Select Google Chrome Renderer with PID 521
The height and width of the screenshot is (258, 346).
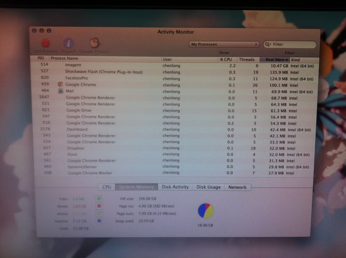pyautogui.click(x=175, y=104)
